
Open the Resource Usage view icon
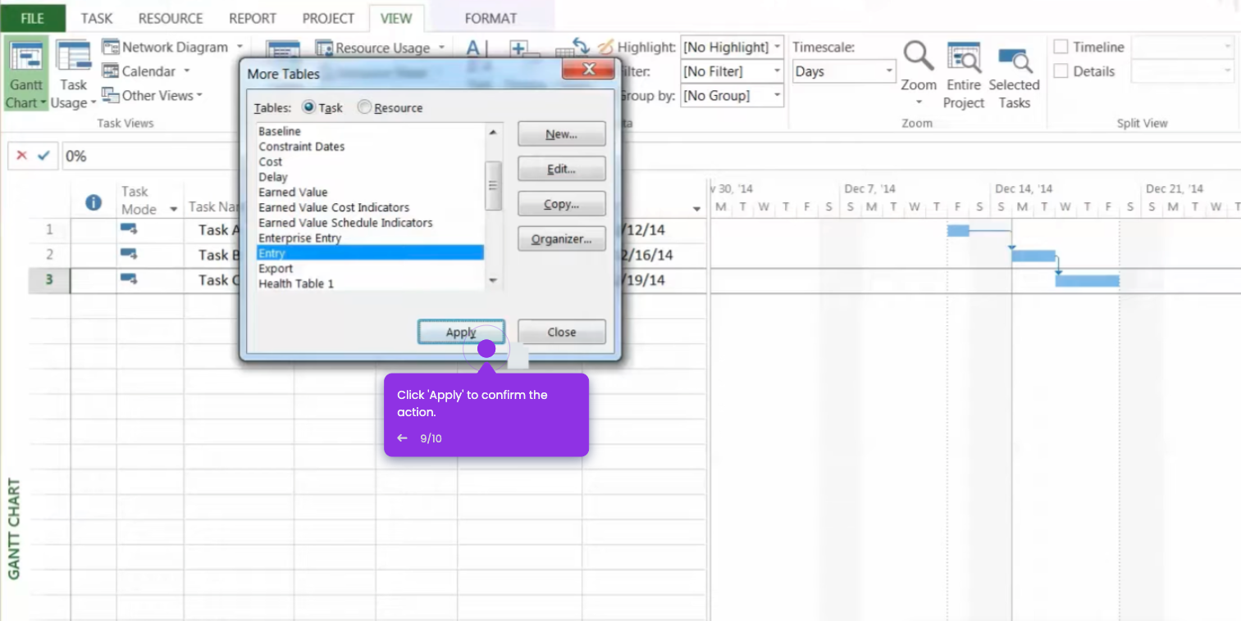click(x=324, y=48)
